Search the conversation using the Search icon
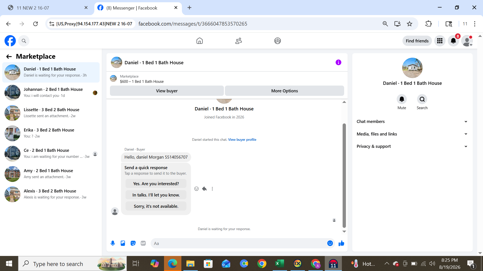The width and height of the screenshot is (483, 271). [x=422, y=99]
